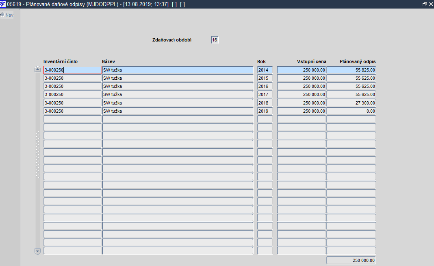Screen dimensions: 434x266
Task: Select Rok cell 2017
Action: [265, 94]
